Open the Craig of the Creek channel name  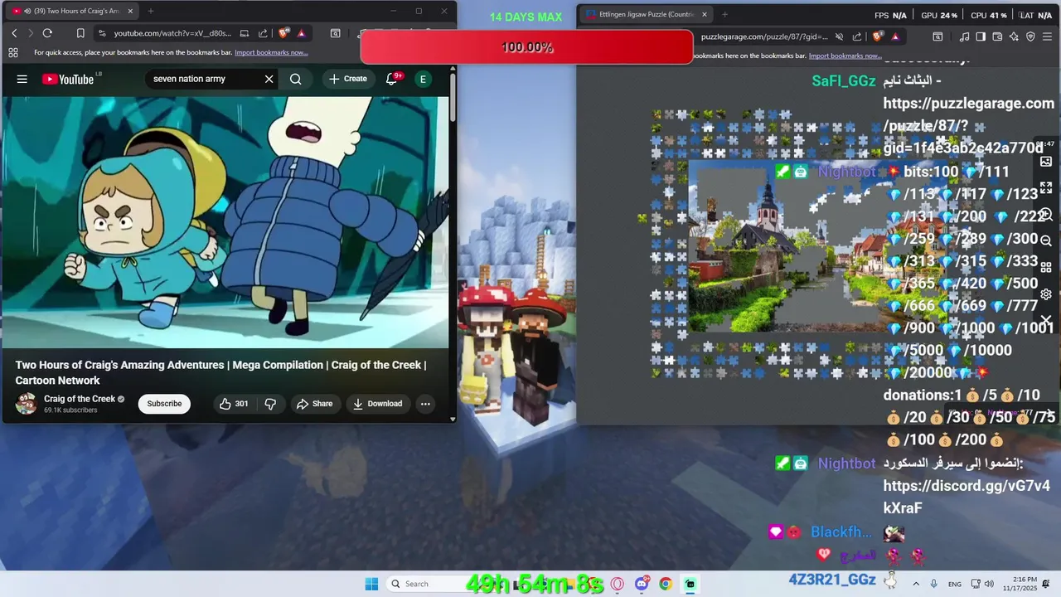(x=80, y=399)
